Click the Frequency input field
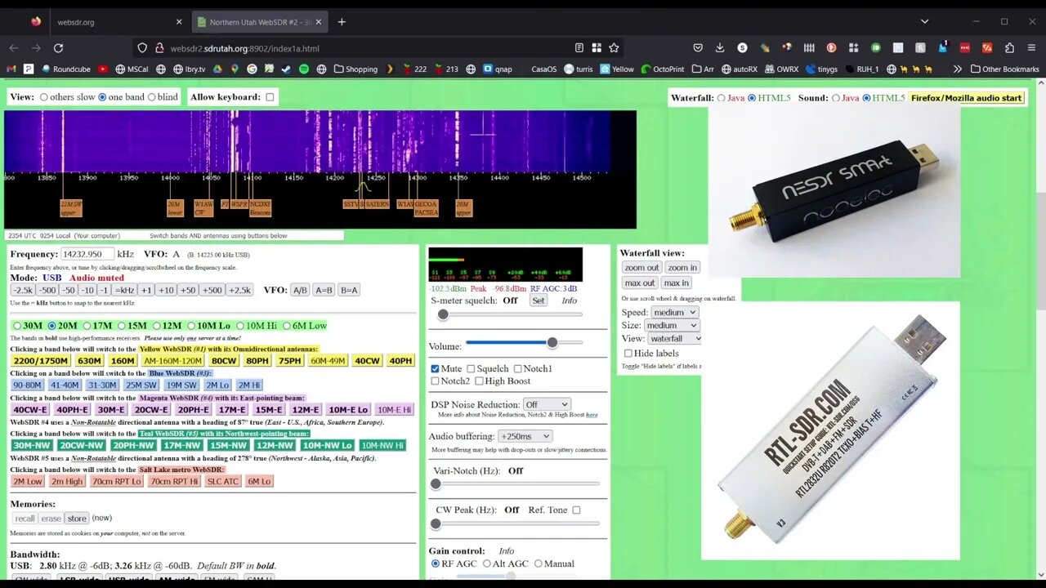 click(x=87, y=254)
